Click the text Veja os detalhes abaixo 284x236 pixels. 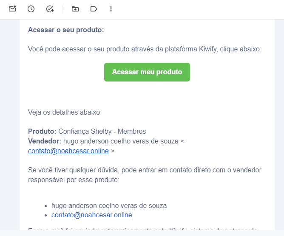point(64,112)
